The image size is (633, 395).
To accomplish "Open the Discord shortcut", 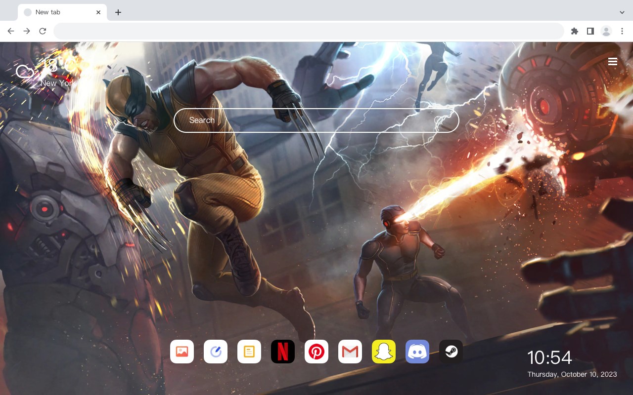I will click(x=417, y=352).
